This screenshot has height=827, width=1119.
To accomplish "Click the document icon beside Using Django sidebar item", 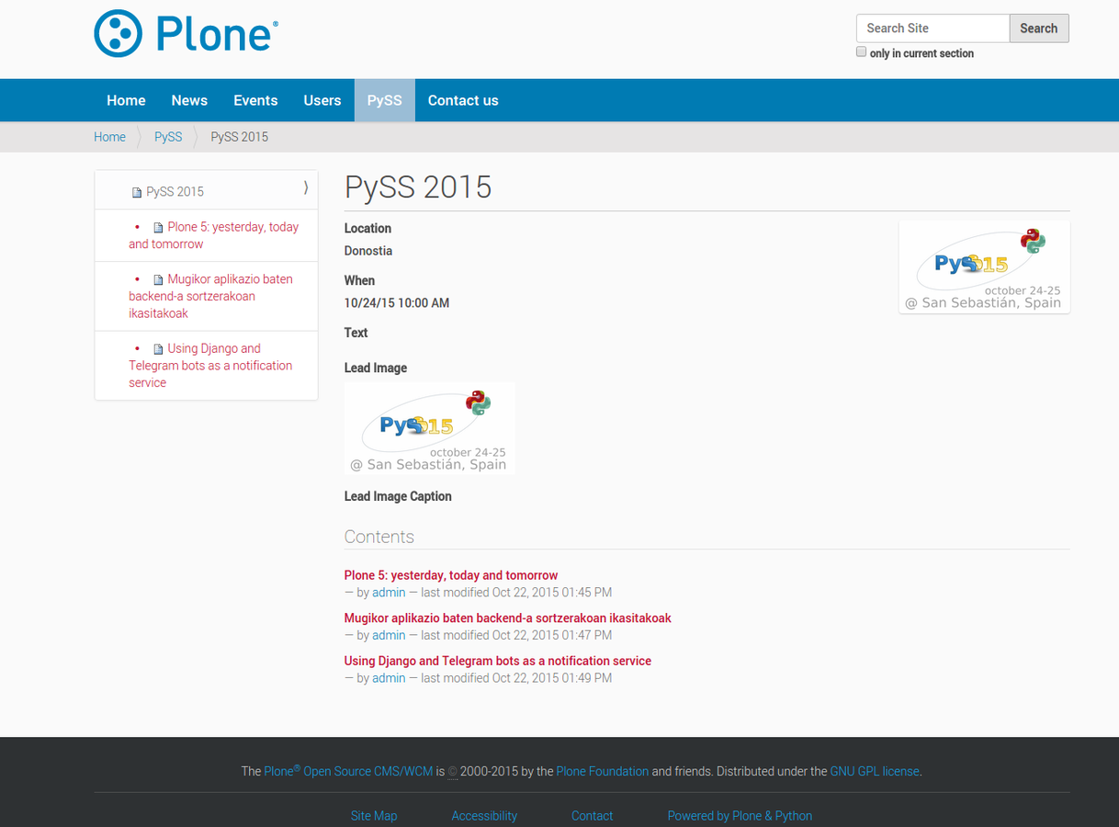I will click(x=158, y=349).
